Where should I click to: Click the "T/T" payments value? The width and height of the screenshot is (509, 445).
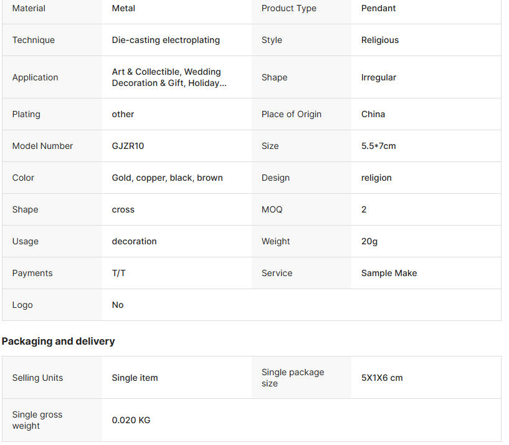[x=118, y=273]
